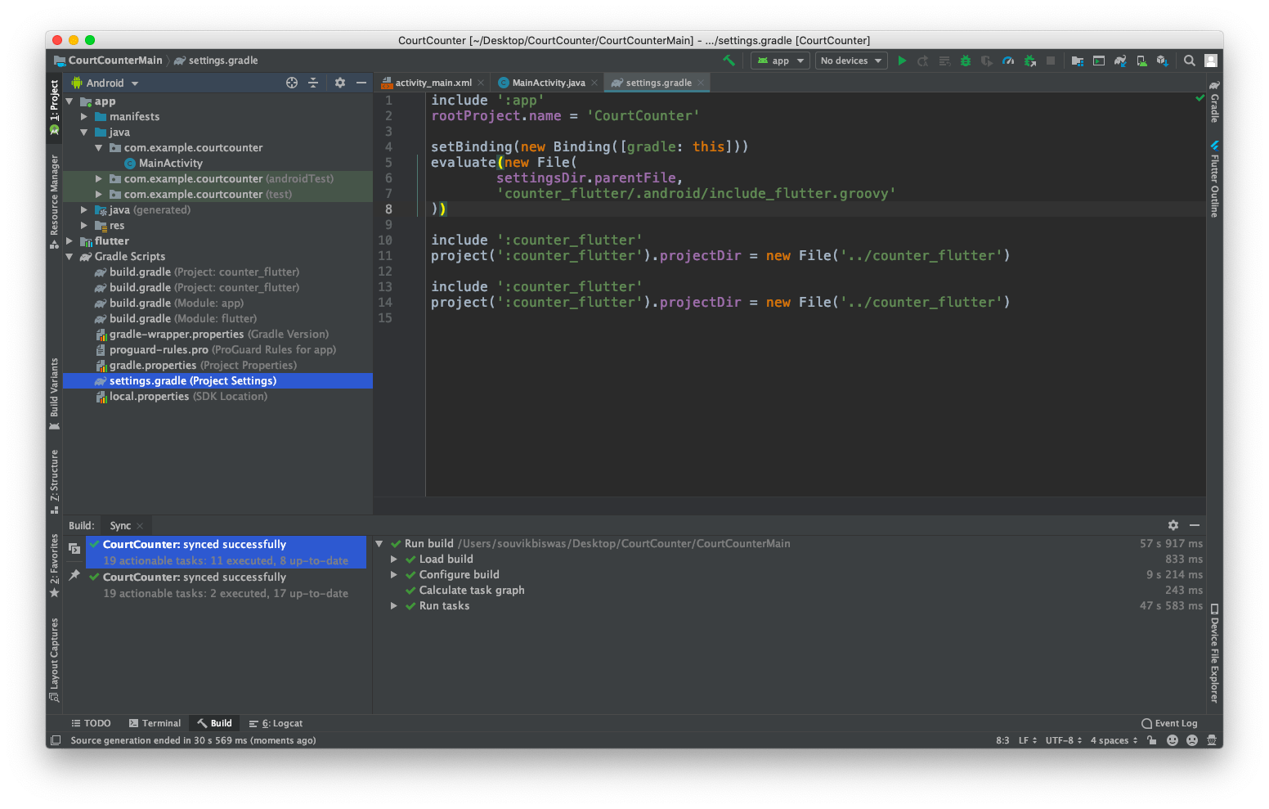Open Project panel settings gear
Image resolution: width=1269 pixels, height=809 pixels.
[340, 83]
